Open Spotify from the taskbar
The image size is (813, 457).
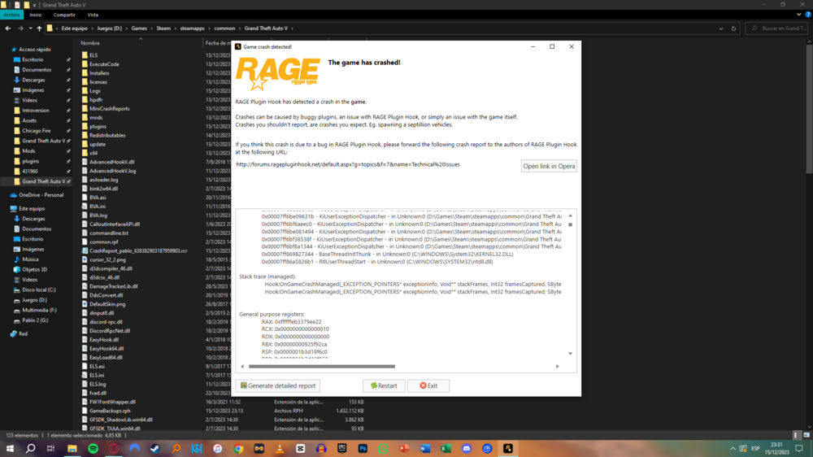(x=93, y=448)
